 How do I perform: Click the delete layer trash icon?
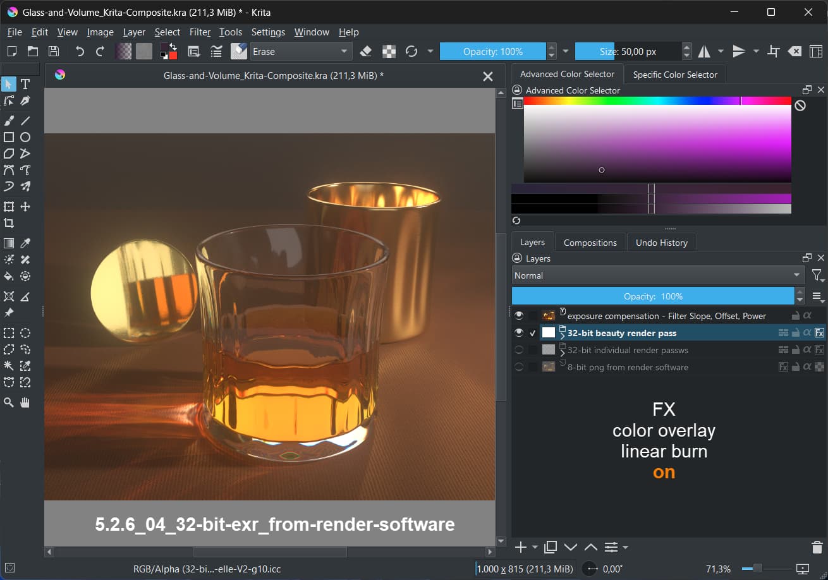pos(816,547)
